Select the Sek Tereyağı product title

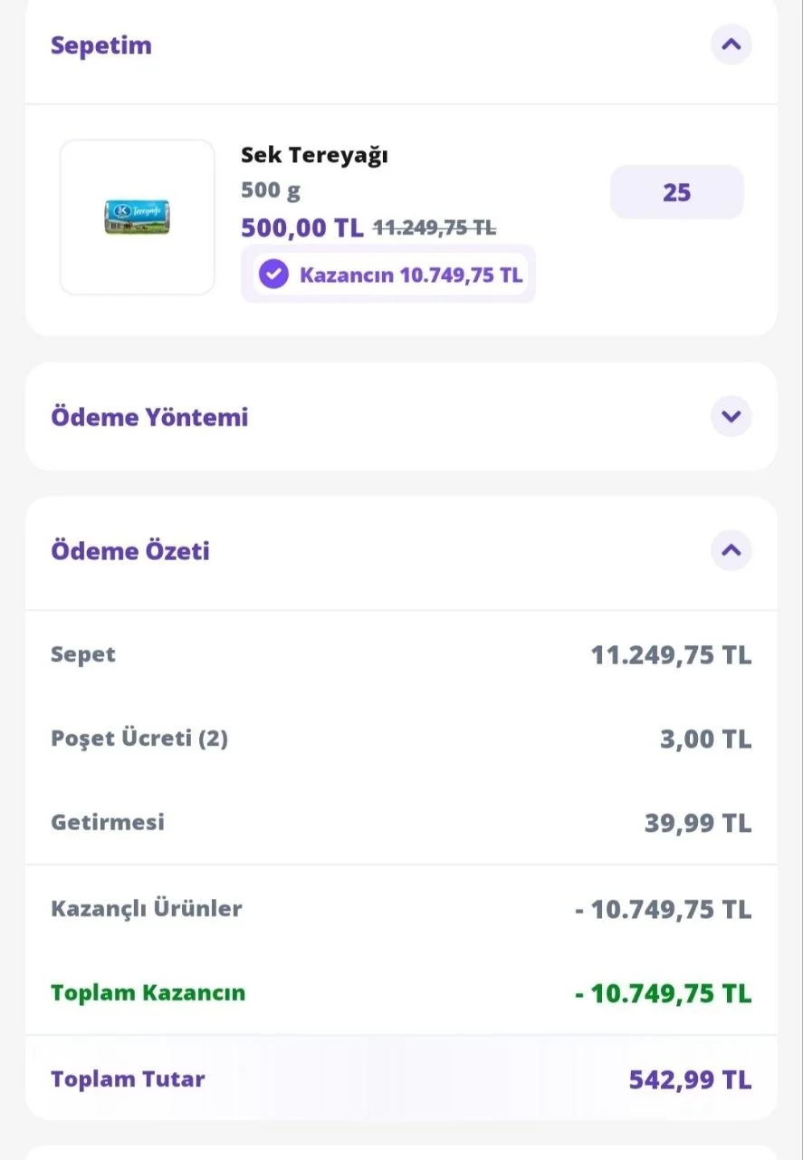click(x=314, y=155)
